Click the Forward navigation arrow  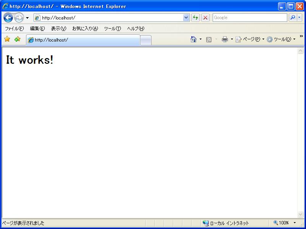click(19, 18)
